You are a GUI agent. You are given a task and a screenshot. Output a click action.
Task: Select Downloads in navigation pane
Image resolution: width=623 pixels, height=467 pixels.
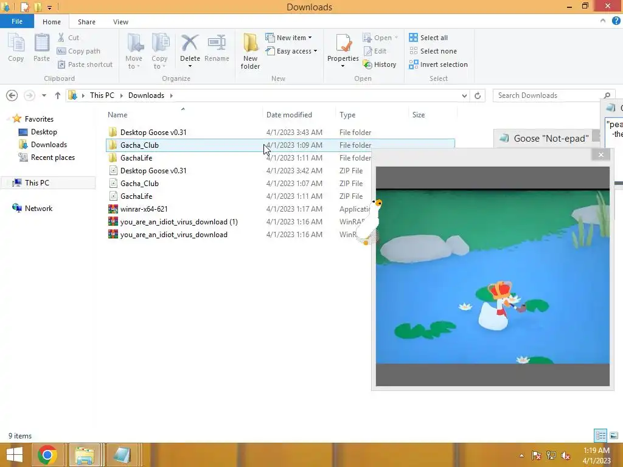49,145
